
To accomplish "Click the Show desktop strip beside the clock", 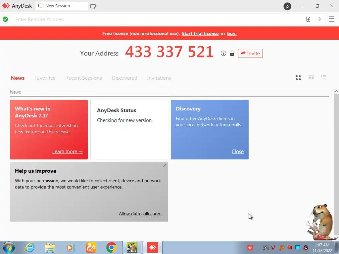I will 337,247.
